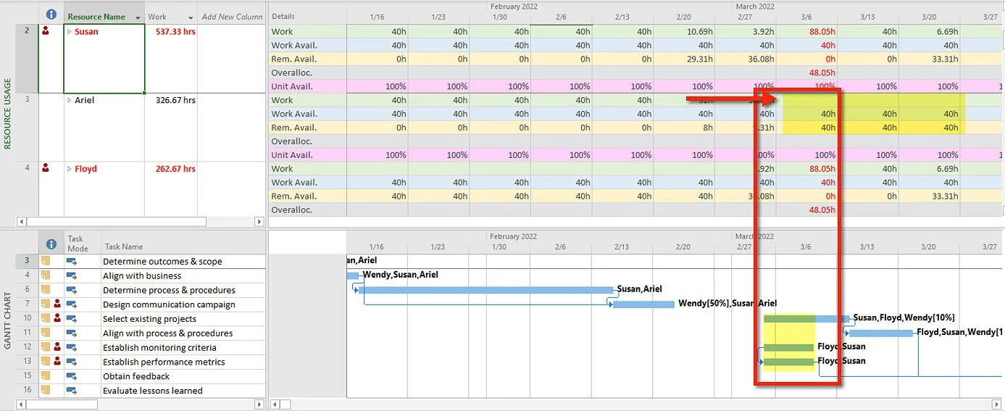The width and height of the screenshot is (1005, 411).
Task: Click the note icon for Design communication campaign
Action: coord(45,304)
